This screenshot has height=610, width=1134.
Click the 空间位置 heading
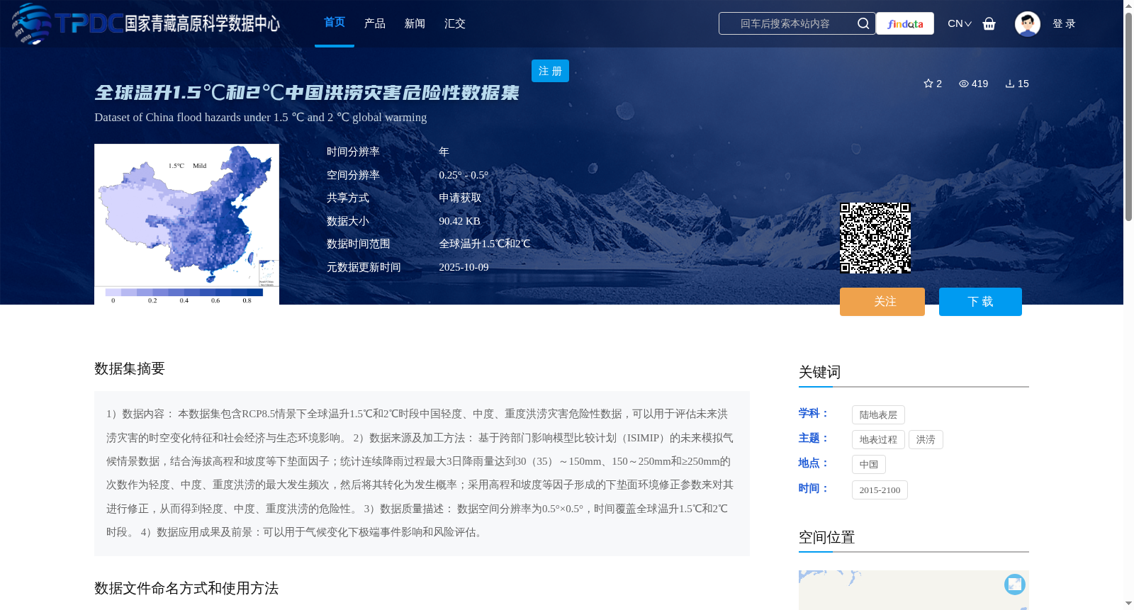[x=826, y=537]
